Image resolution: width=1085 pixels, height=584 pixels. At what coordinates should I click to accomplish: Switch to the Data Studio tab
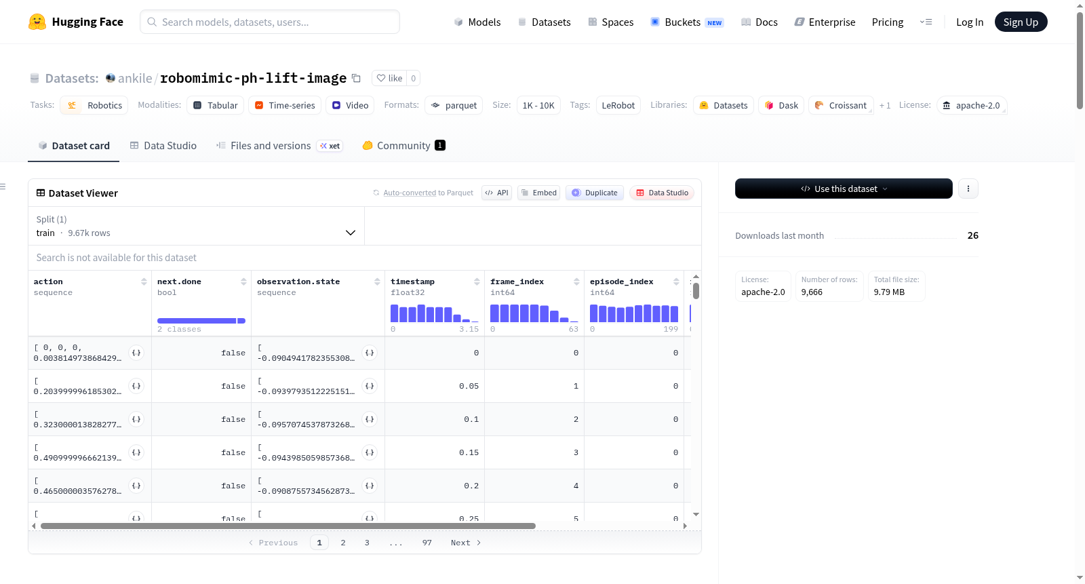coord(163,145)
